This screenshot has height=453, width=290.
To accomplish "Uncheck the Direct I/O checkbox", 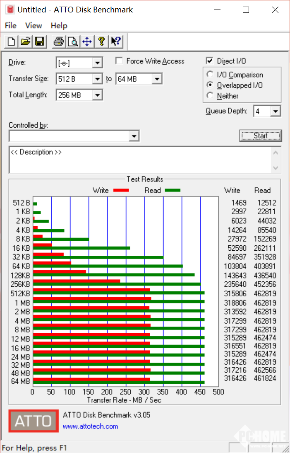I will [x=210, y=61].
